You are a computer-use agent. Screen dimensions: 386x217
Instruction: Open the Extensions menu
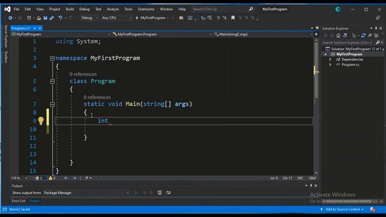click(x=146, y=9)
